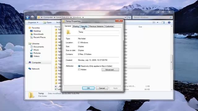Click the search magnifier icon in Explorer
Image resolution: width=198 pixels, height=111 pixels.
coord(170,17)
